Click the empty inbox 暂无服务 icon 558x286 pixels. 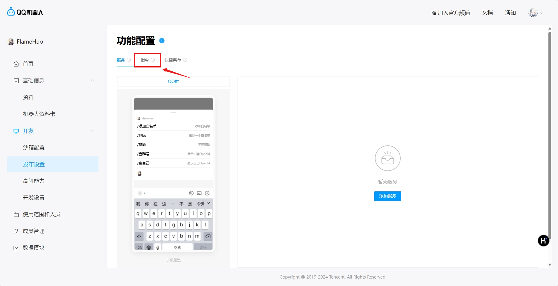388,158
